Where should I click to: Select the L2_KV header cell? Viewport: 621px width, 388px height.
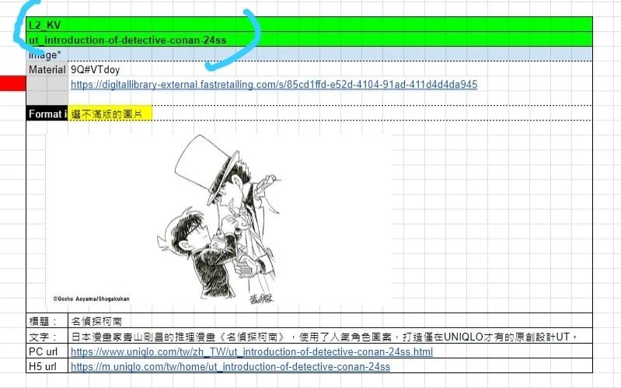pos(309,25)
